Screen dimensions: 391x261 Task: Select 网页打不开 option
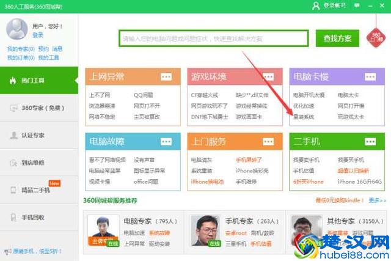pyautogui.click(x=147, y=106)
